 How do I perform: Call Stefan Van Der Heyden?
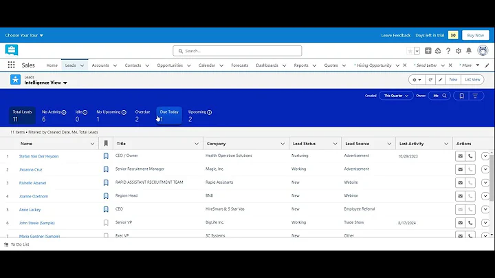[x=470, y=156]
